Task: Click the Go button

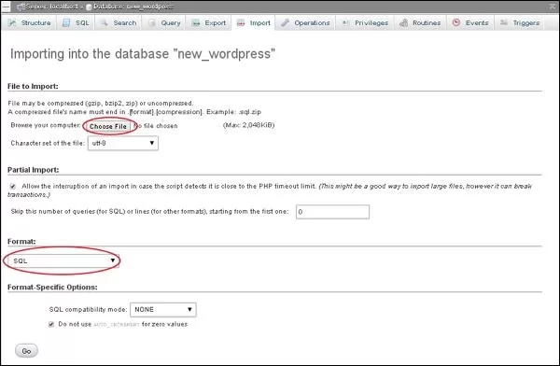Action: click(26, 351)
